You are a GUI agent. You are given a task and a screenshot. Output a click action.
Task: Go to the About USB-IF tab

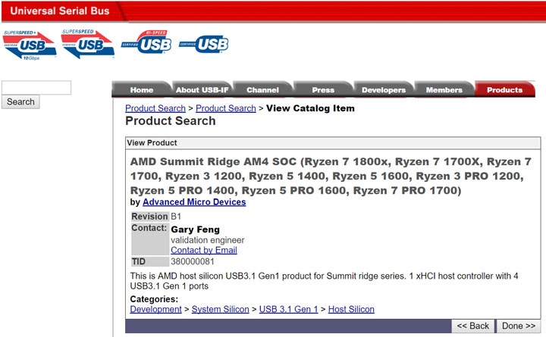pos(202,90)
